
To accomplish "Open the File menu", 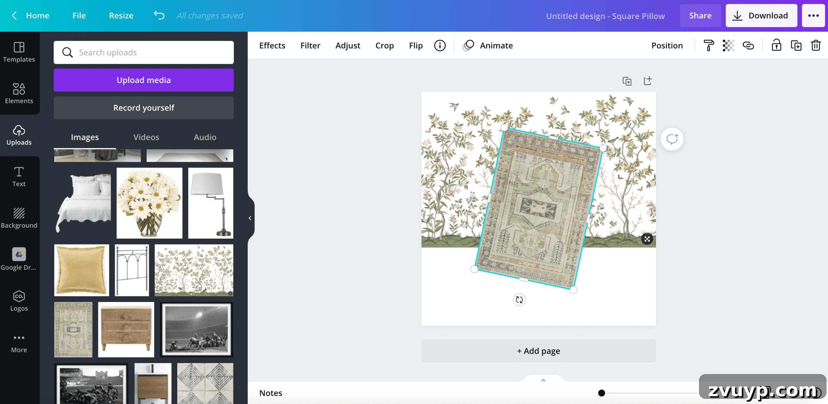I will 79,16.
